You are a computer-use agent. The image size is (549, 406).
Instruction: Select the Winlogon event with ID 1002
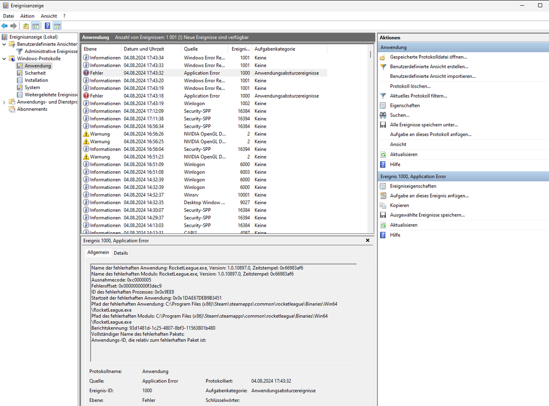[205, 104]
